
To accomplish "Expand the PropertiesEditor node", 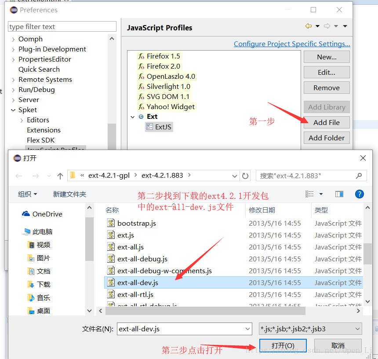I will coord(13,59).
